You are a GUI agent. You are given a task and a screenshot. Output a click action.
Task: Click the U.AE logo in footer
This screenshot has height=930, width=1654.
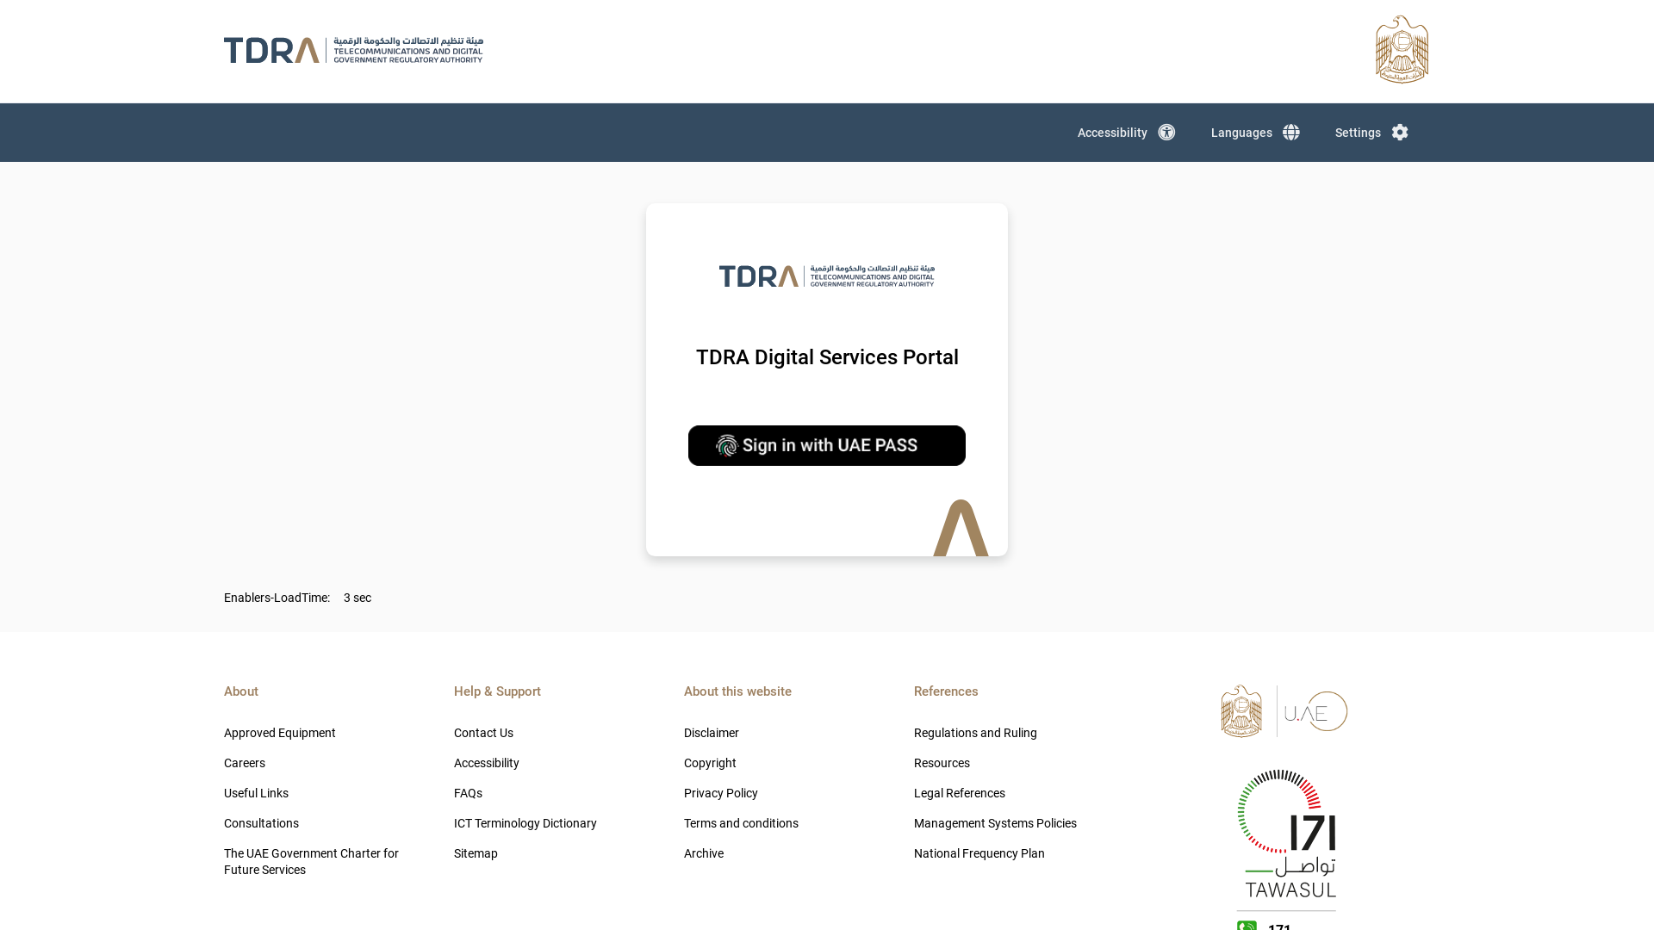1315,711
